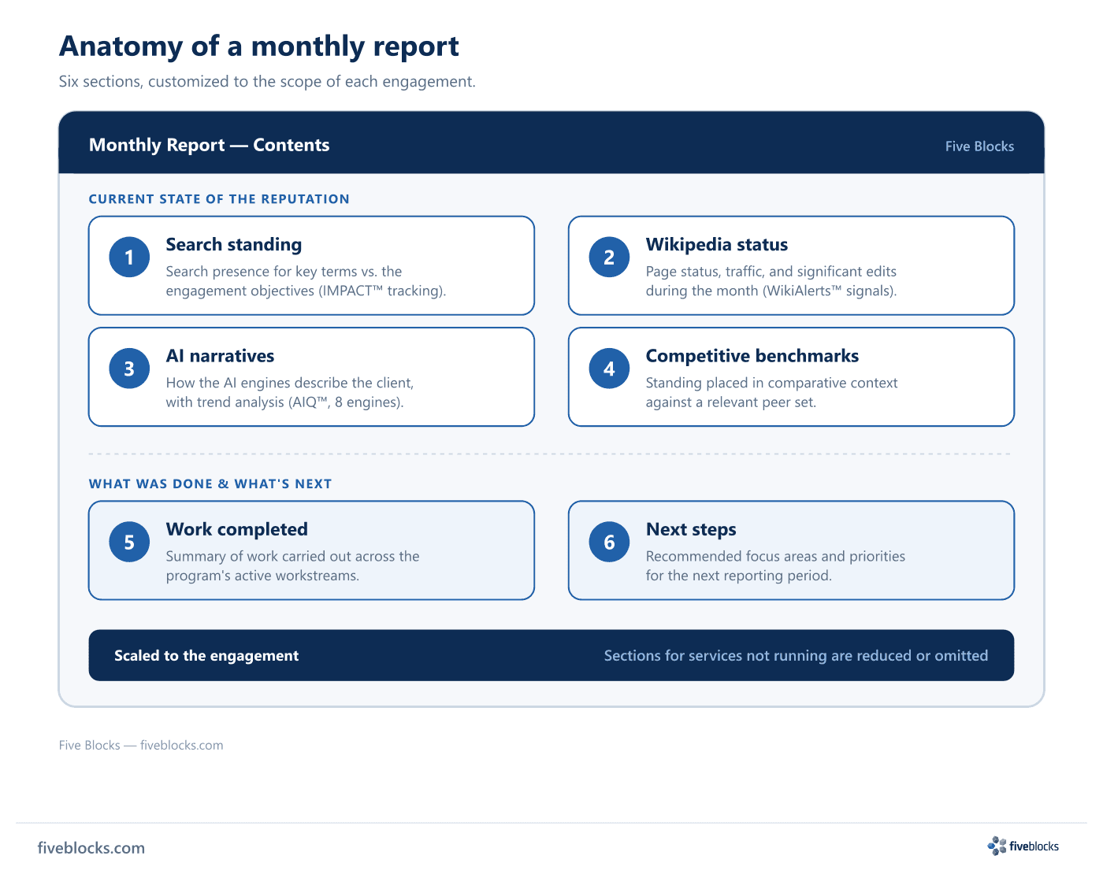Click the number 4 circle badge

tap(609, 369)
